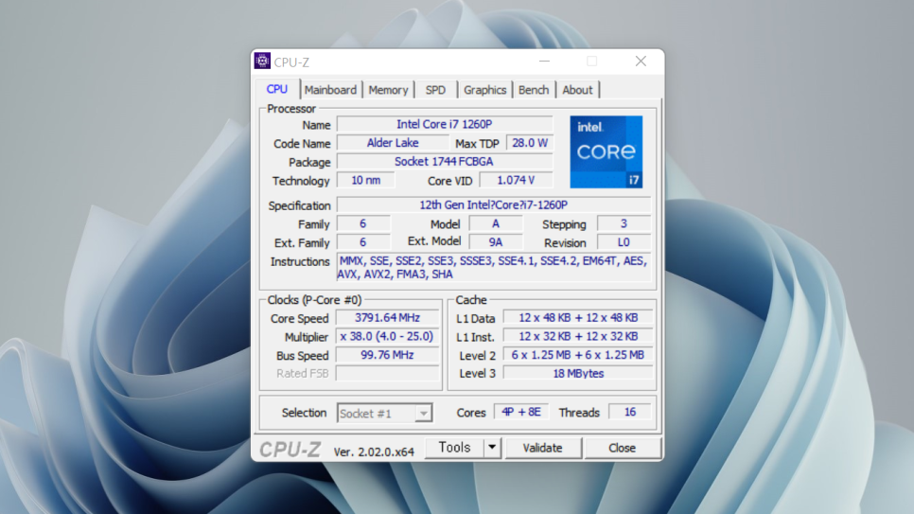914x514 pixels.
Task: Click the Ext. Family value 6
Action: tap(363, 242)
